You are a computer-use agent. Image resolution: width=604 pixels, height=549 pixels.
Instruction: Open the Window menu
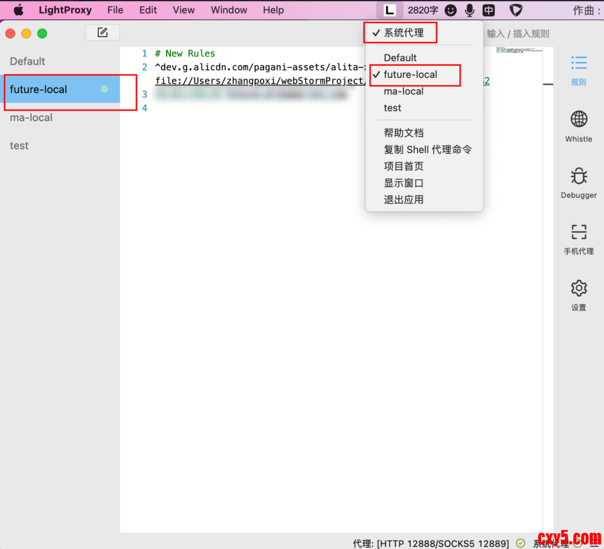pyautogui.click(x=229, y=10)
